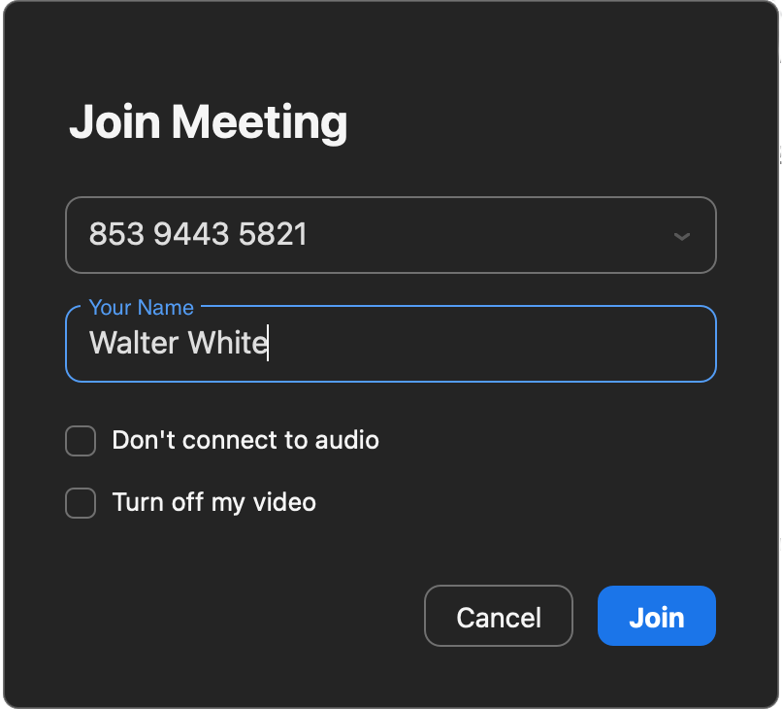Click the "Don't connect to audio" label text
The image size is (783, 709).
click(x=245, y=441)
